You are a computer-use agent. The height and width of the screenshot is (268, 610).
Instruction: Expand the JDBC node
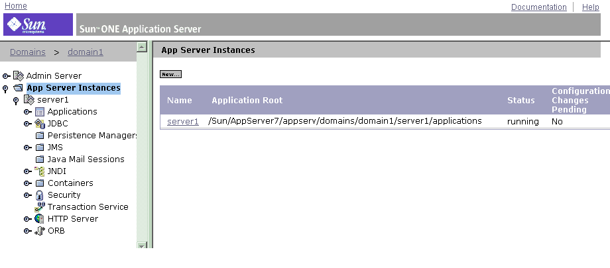click(28, 124)
